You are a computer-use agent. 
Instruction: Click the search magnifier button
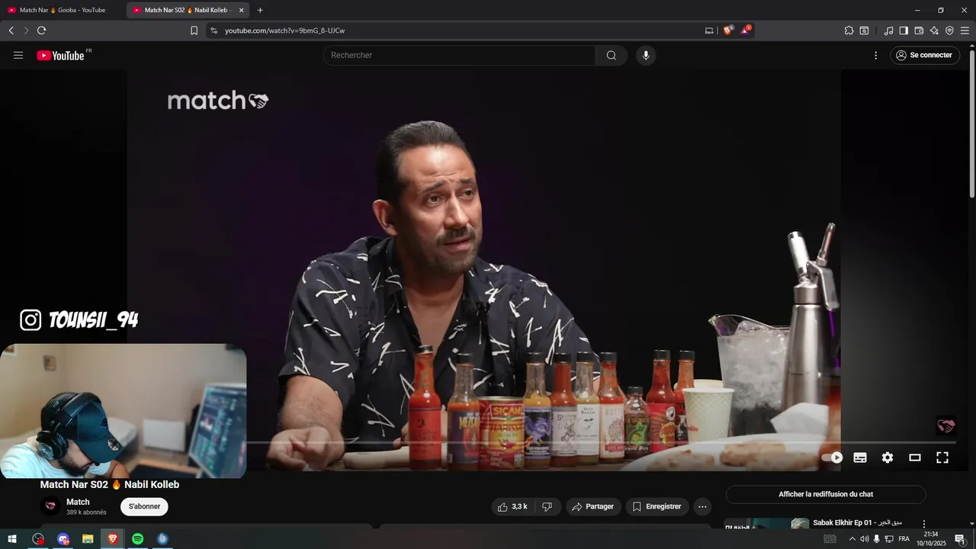point(612,55)
